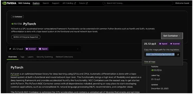The image size is (193, 94).
Task: Click the Scanned badge in popup
Action: tap(175, 44)
